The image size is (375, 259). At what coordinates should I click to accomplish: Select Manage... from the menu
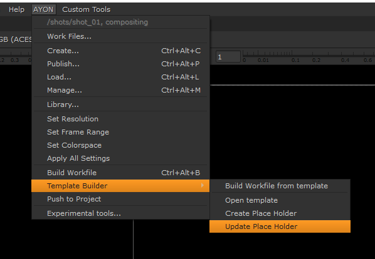click(x=120, y=90)
